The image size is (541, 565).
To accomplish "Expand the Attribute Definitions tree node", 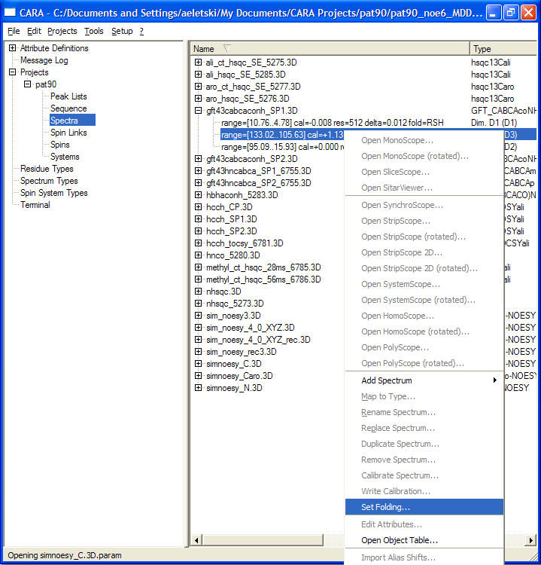I will pos(13,48).
